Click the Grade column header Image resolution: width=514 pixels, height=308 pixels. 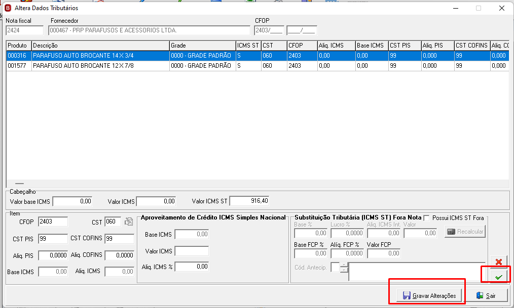[x=203, y=46]
